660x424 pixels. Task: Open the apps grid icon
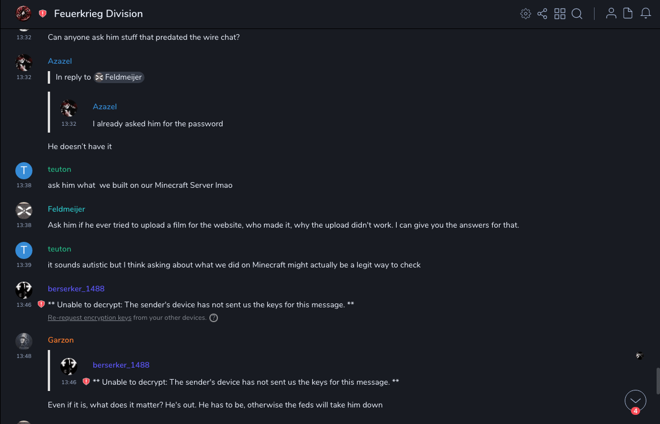pyautogui.click(x=560, y=14)
